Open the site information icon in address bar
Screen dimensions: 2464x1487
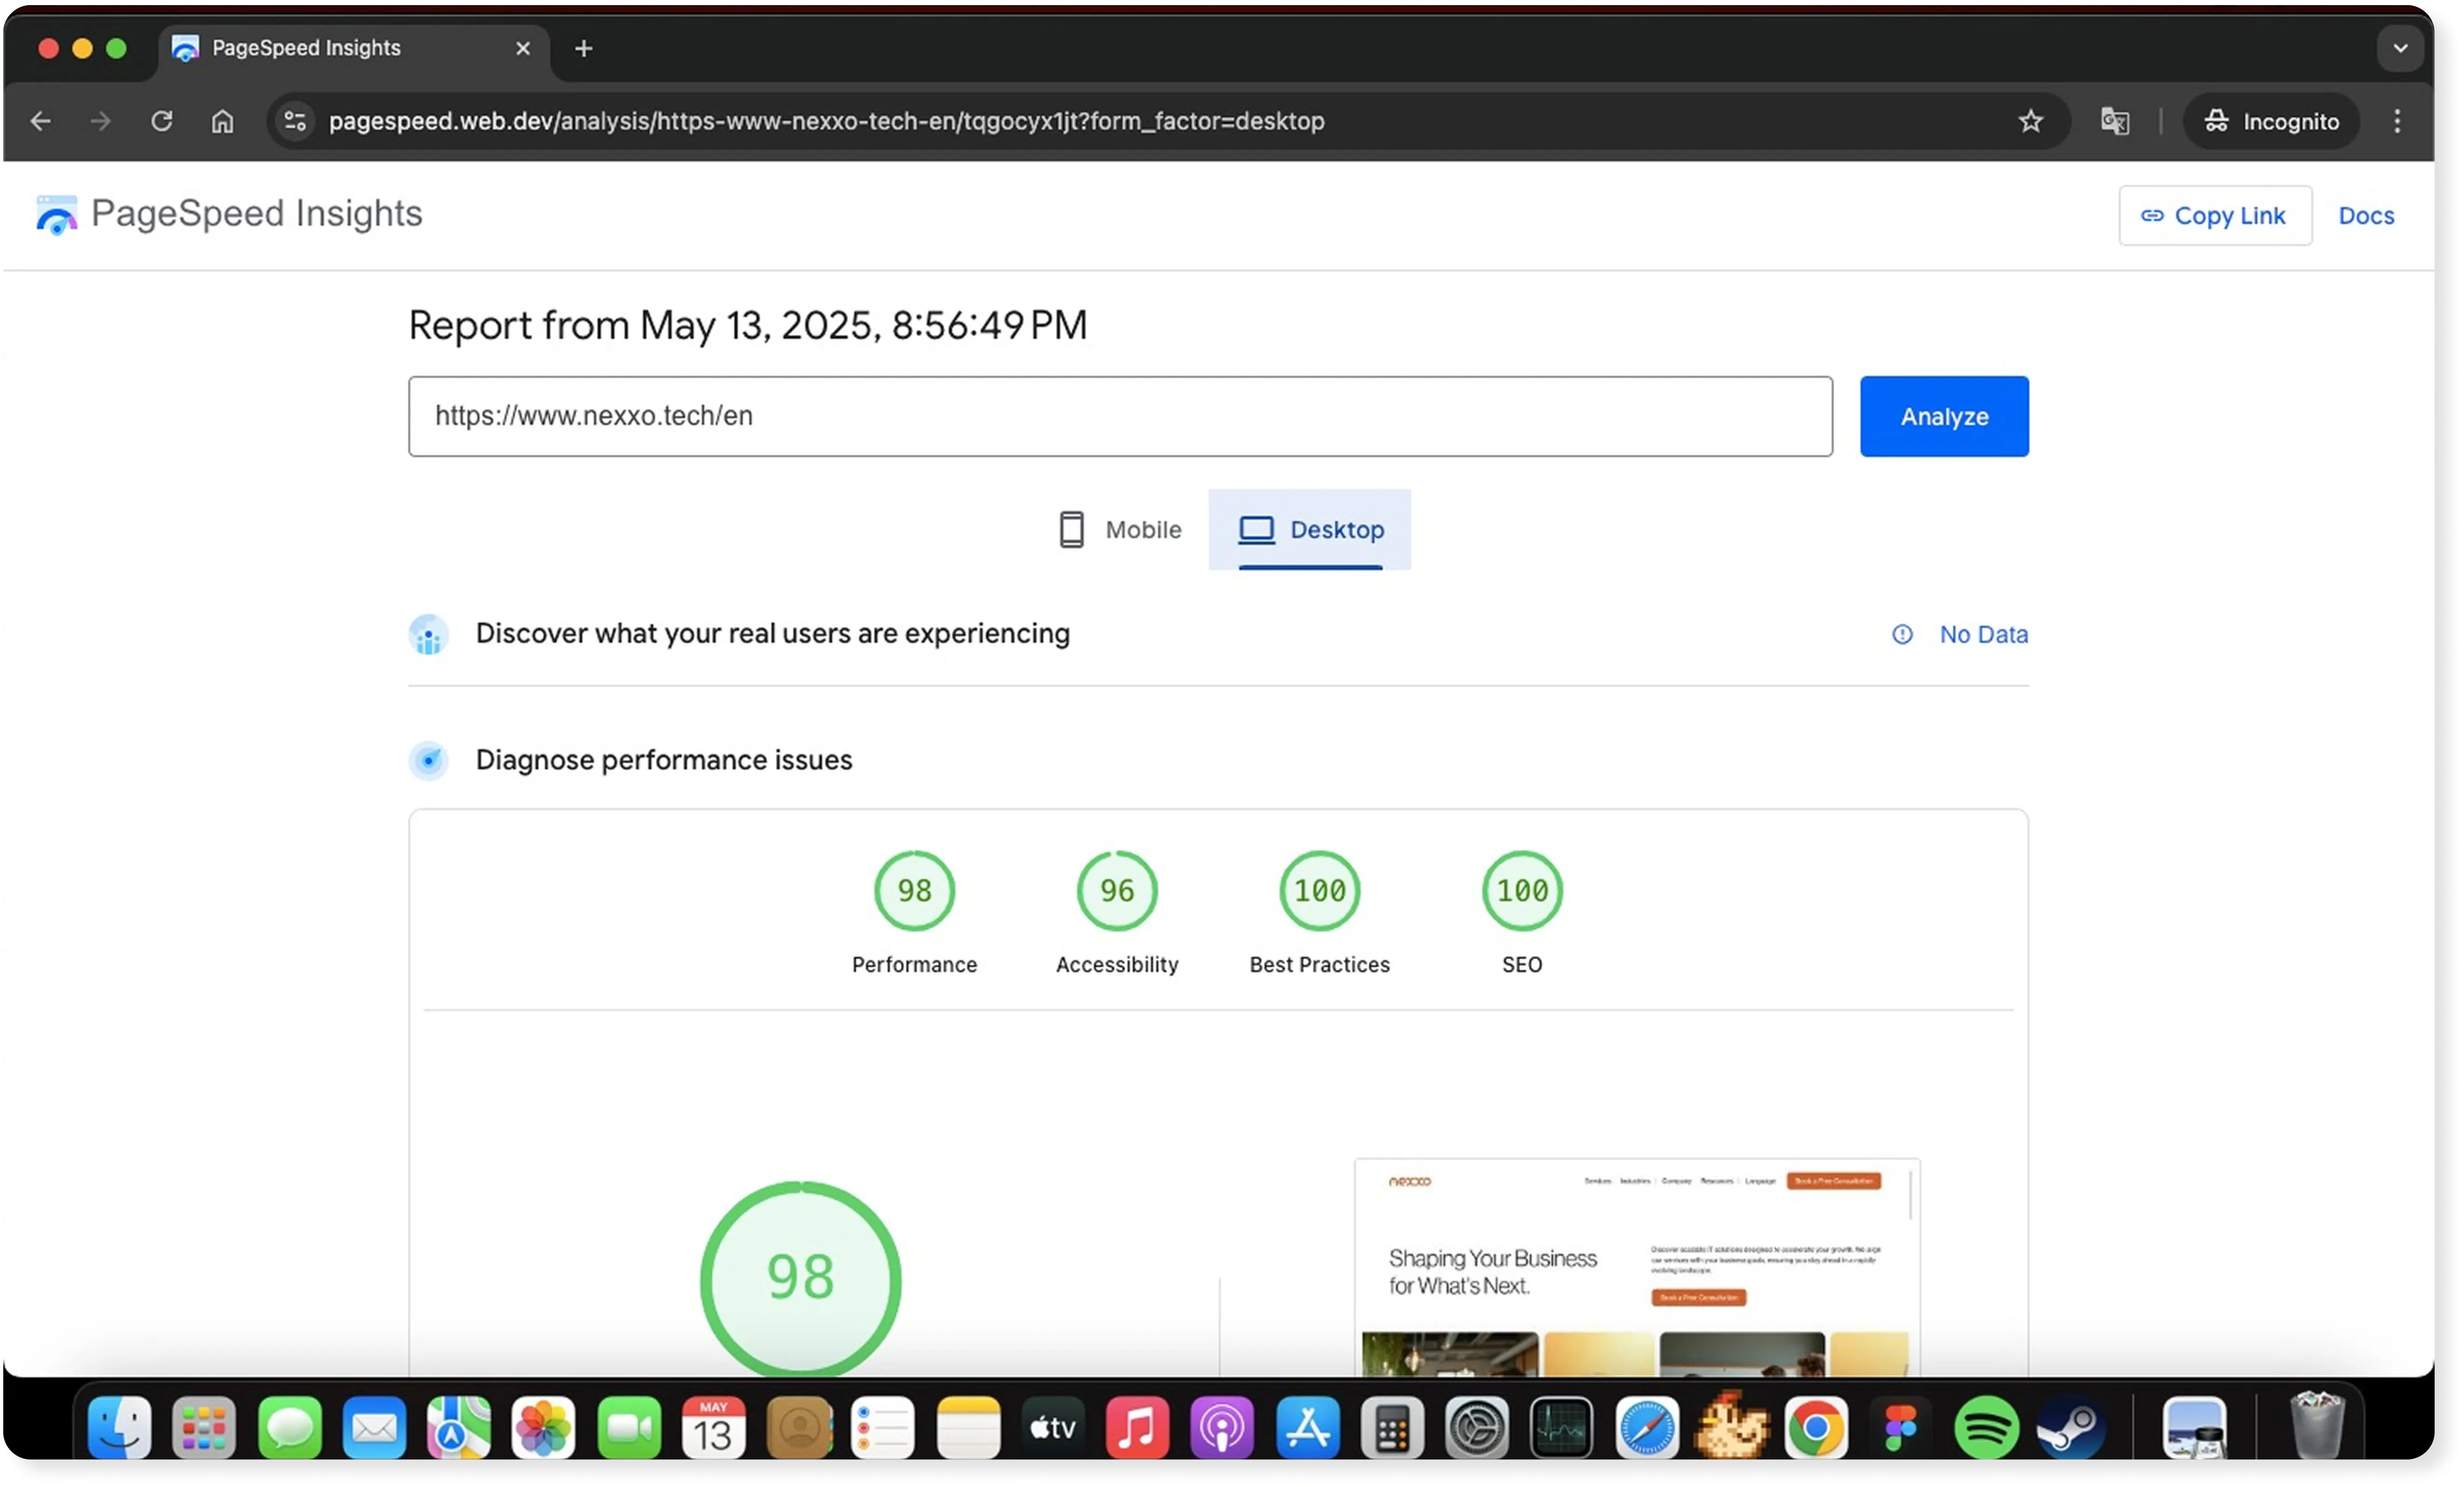(295, 121)
